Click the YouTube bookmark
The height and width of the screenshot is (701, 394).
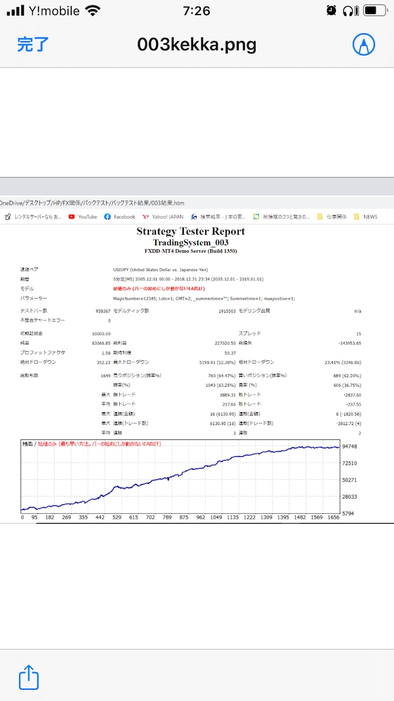83,217
